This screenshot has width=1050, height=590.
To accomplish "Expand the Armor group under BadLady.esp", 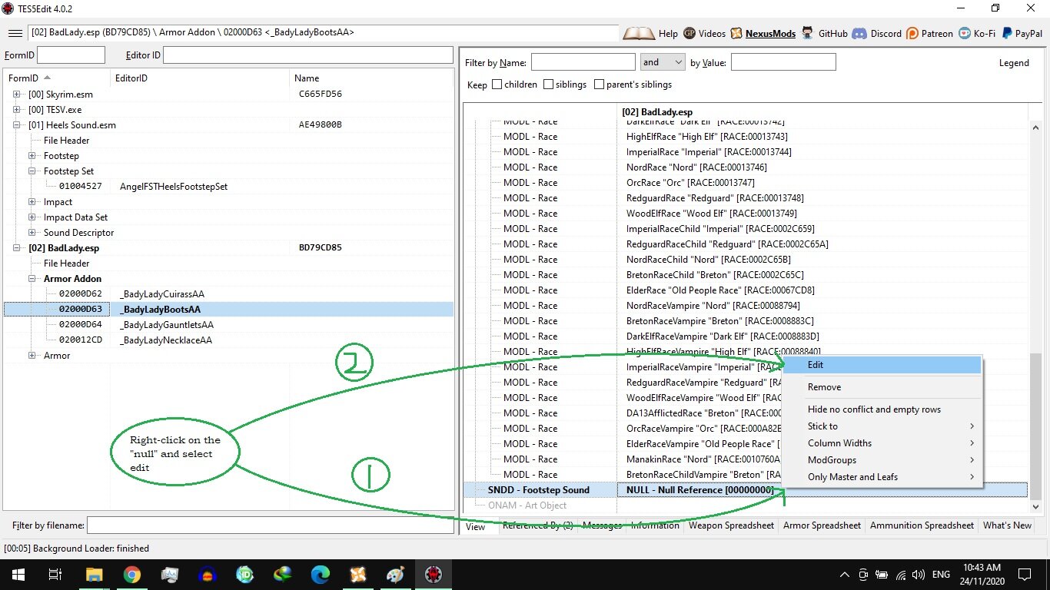I will pos(32,356).
